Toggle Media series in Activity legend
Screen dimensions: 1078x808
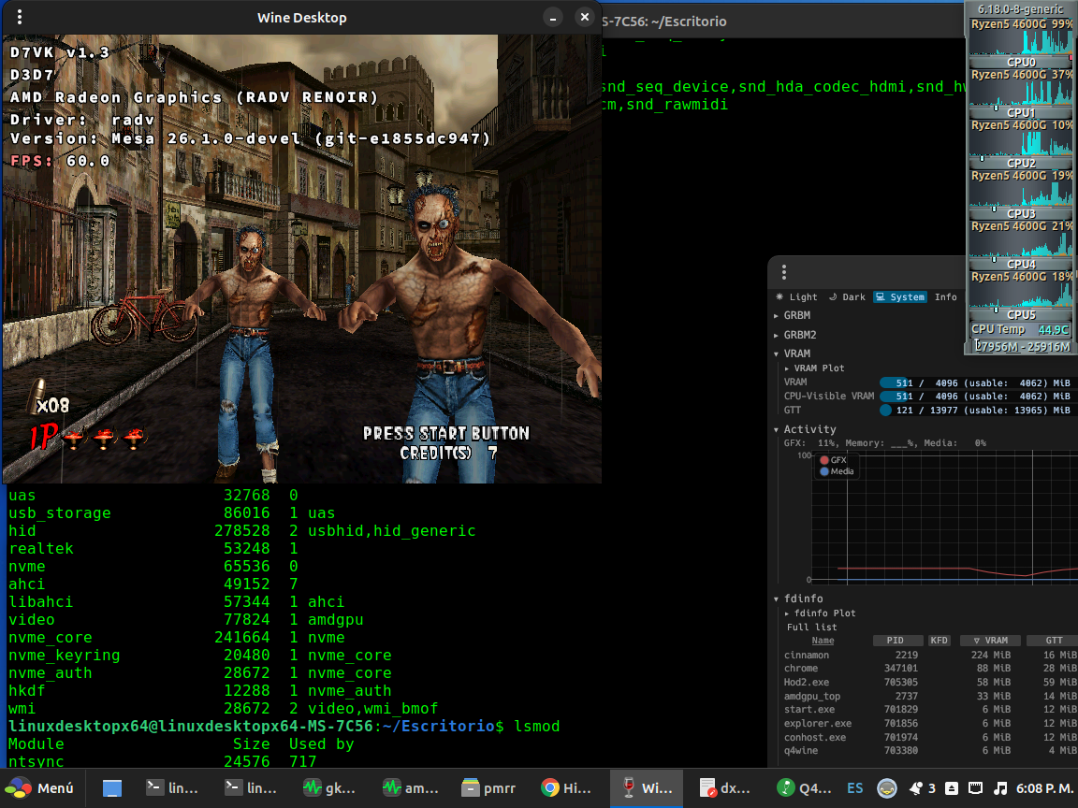tap(837, 471)
